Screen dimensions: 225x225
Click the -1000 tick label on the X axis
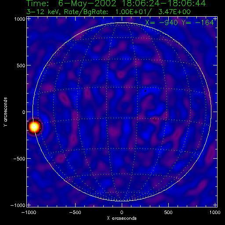click(x=29, y=212)
